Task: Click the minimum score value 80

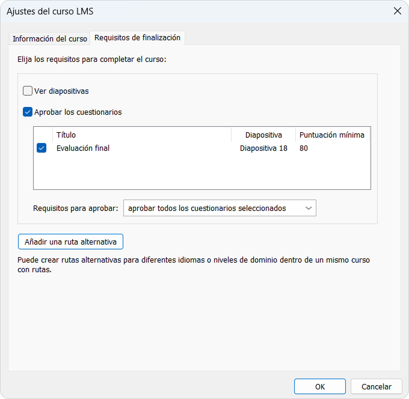Action: [x=304, y=148]
